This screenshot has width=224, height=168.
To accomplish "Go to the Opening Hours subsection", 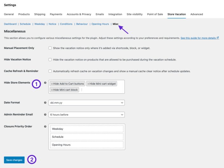I will pyautogui.click(x=100, y=24).
